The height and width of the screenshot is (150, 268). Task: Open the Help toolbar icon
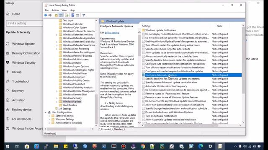click(x=72, y=15)
